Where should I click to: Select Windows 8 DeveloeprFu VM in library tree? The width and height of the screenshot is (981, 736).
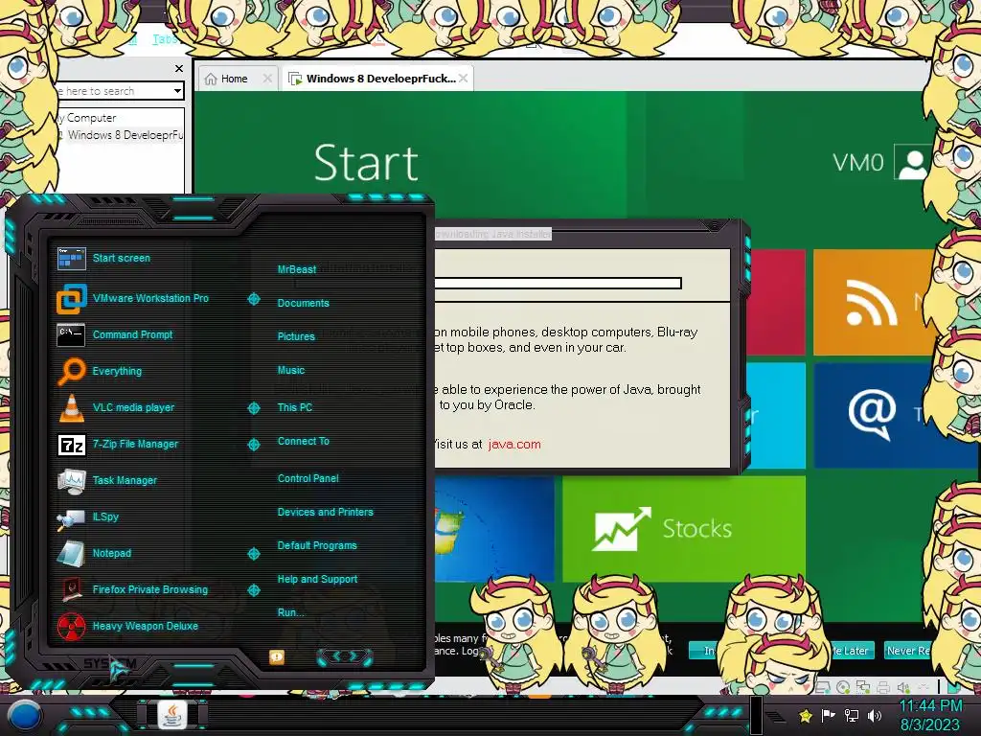(125, 135)
